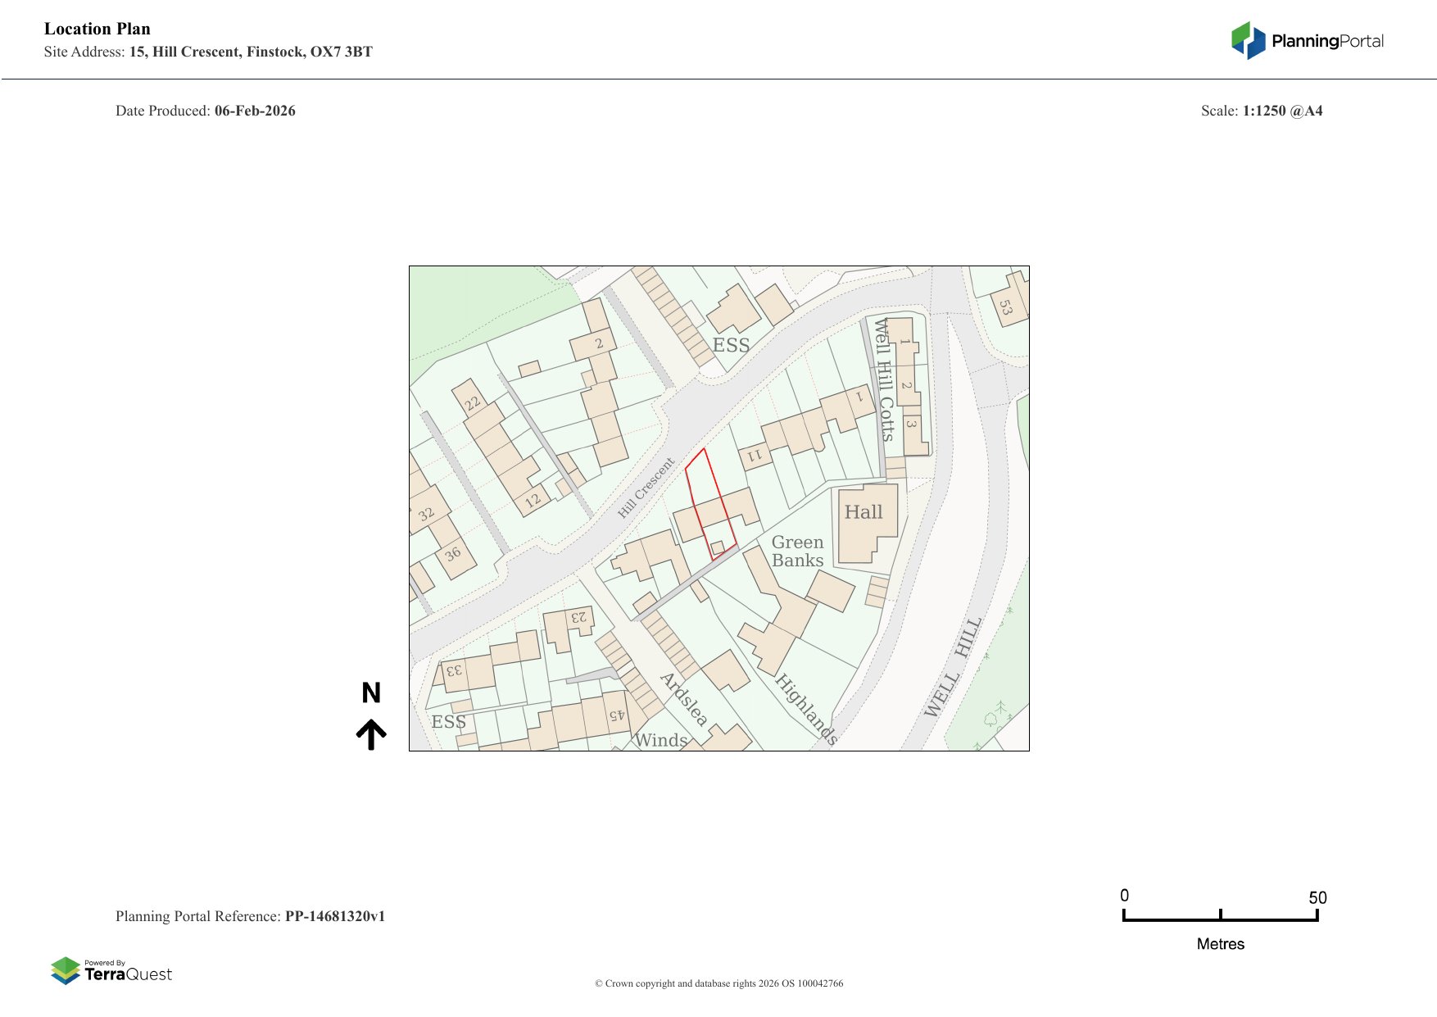Click the WELL HILL road label
The width and height of the screenshot is (1437, 1017).
pos(953,666)
